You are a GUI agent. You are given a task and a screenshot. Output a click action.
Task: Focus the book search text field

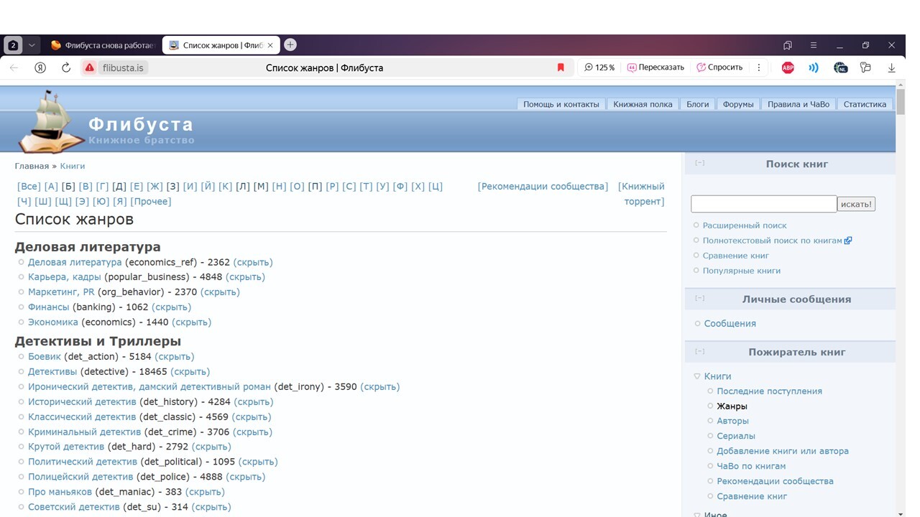(x=764, y=204)
